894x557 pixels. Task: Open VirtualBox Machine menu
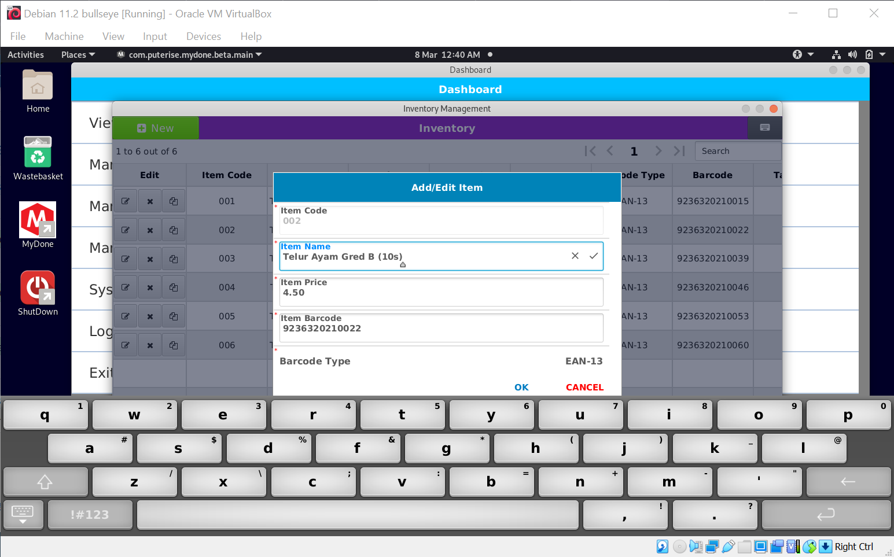click(64, 36)
